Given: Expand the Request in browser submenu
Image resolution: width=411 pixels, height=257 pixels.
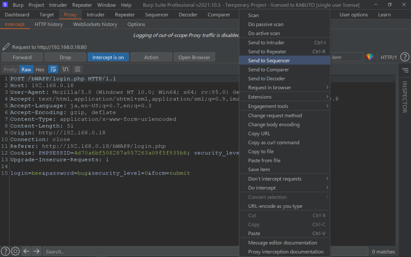Looking at the screenshot, I should click(285, 87).
